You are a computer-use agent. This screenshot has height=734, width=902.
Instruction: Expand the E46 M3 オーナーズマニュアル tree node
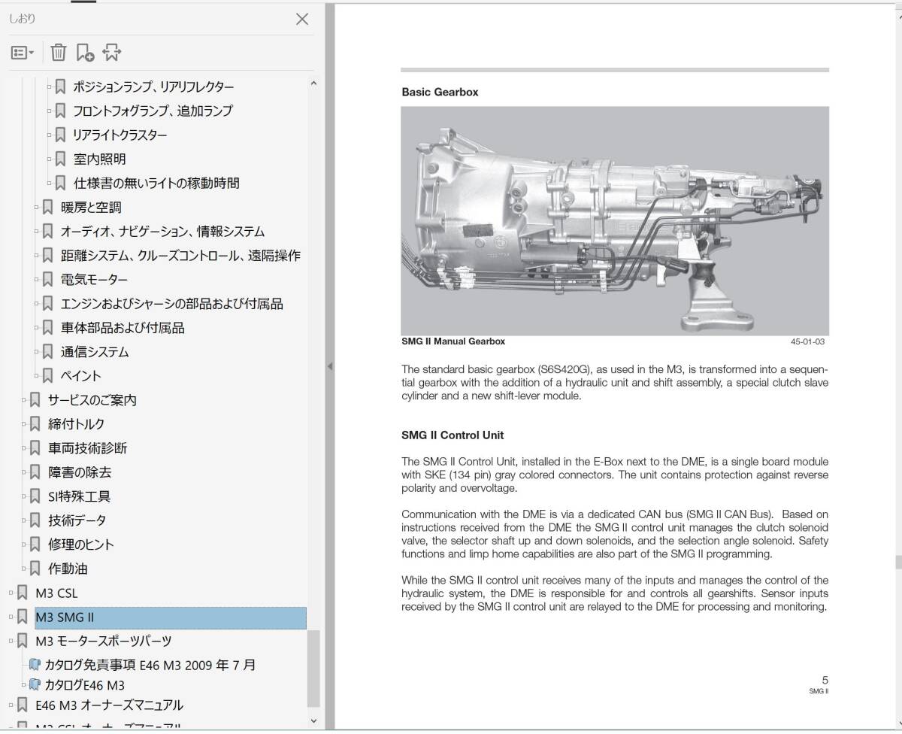click(x=11, y=705)
